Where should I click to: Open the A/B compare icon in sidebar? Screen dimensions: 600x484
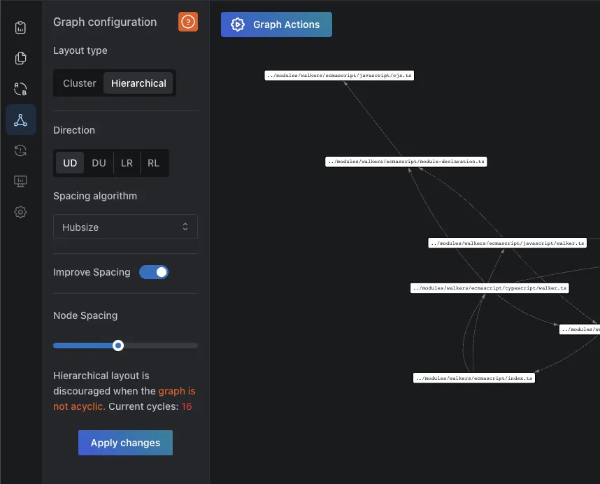(x=20, y=89)
